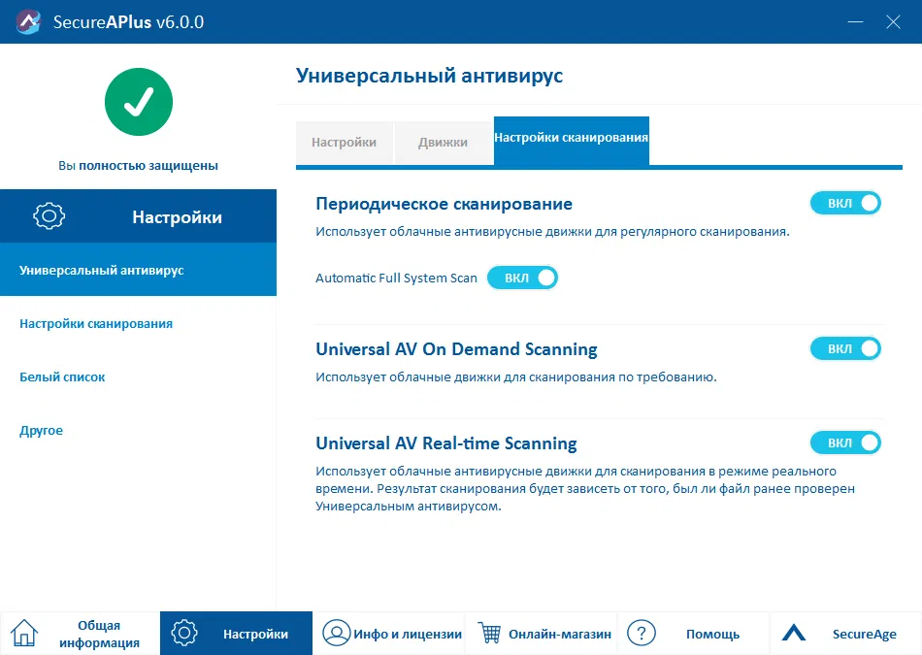Select Универсальный антивирус in the sidebar

pyautogui.click(x=138, y=270)
